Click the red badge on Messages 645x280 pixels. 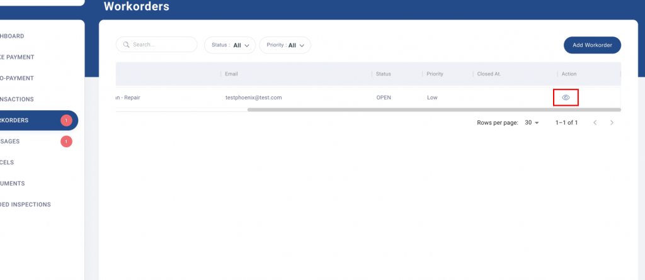(66, 142)
